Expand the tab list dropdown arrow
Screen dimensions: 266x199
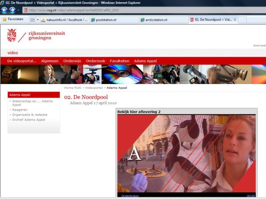tap(37, 20)
